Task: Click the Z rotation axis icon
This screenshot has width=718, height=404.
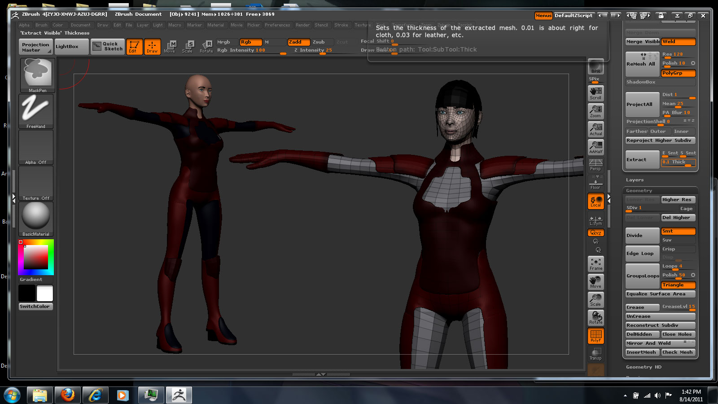Action: coord(598,250)
